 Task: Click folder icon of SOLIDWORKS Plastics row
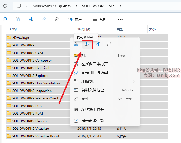click(9, 121)
